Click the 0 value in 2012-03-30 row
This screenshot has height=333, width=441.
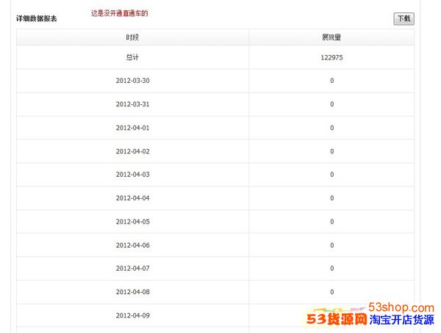[332, 81]
